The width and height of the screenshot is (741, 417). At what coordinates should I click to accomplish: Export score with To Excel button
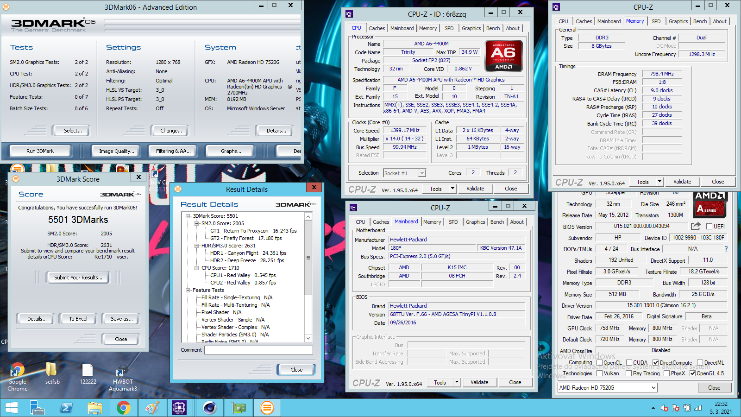78,319
